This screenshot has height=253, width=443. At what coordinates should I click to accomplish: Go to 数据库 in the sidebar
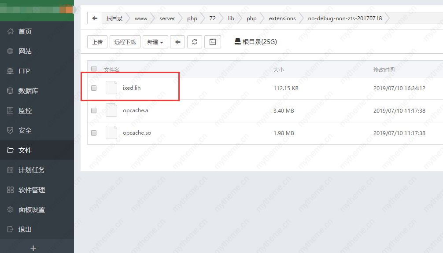28,91
